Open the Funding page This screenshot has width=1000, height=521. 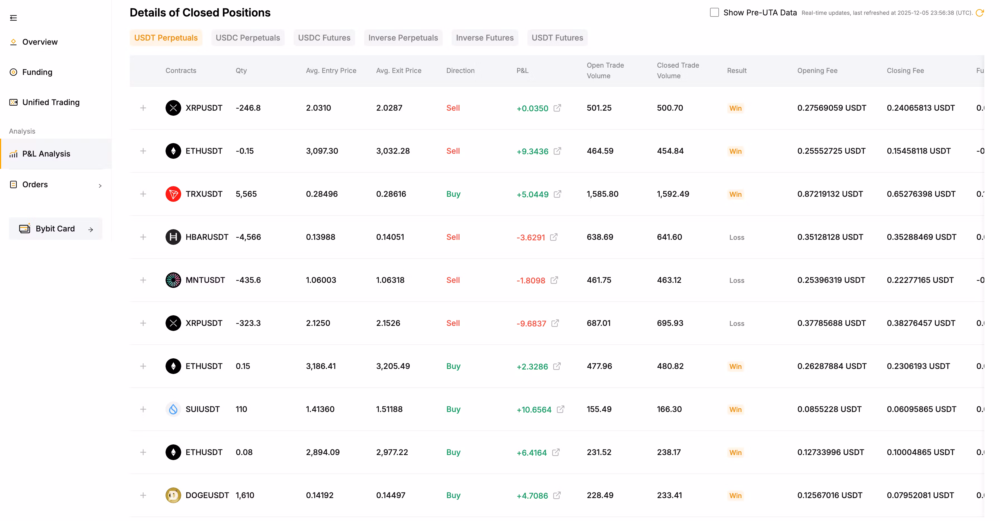click(37, 72)
